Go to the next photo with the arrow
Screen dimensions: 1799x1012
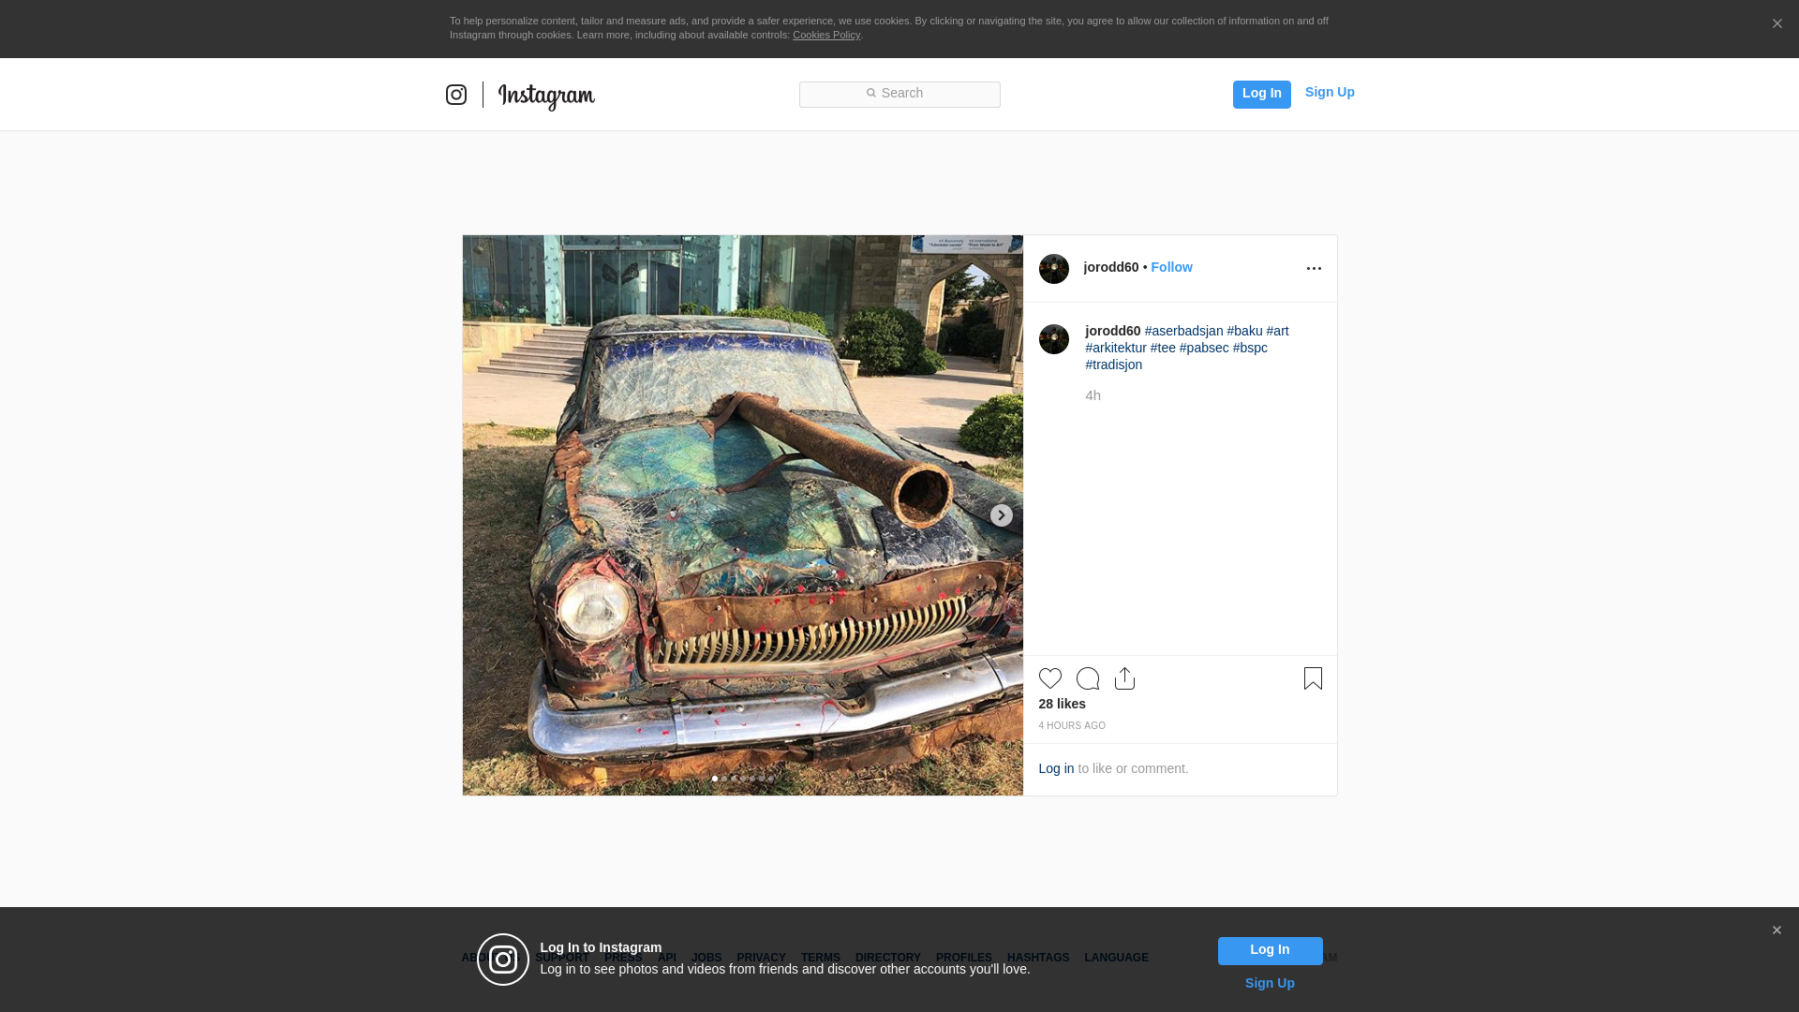click(x=1002, y=515)
